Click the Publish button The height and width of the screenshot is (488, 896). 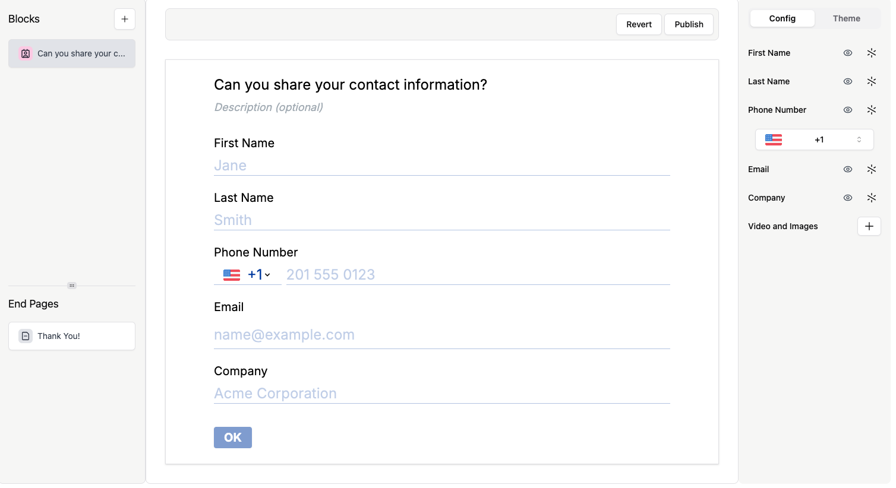coord(689,24)
